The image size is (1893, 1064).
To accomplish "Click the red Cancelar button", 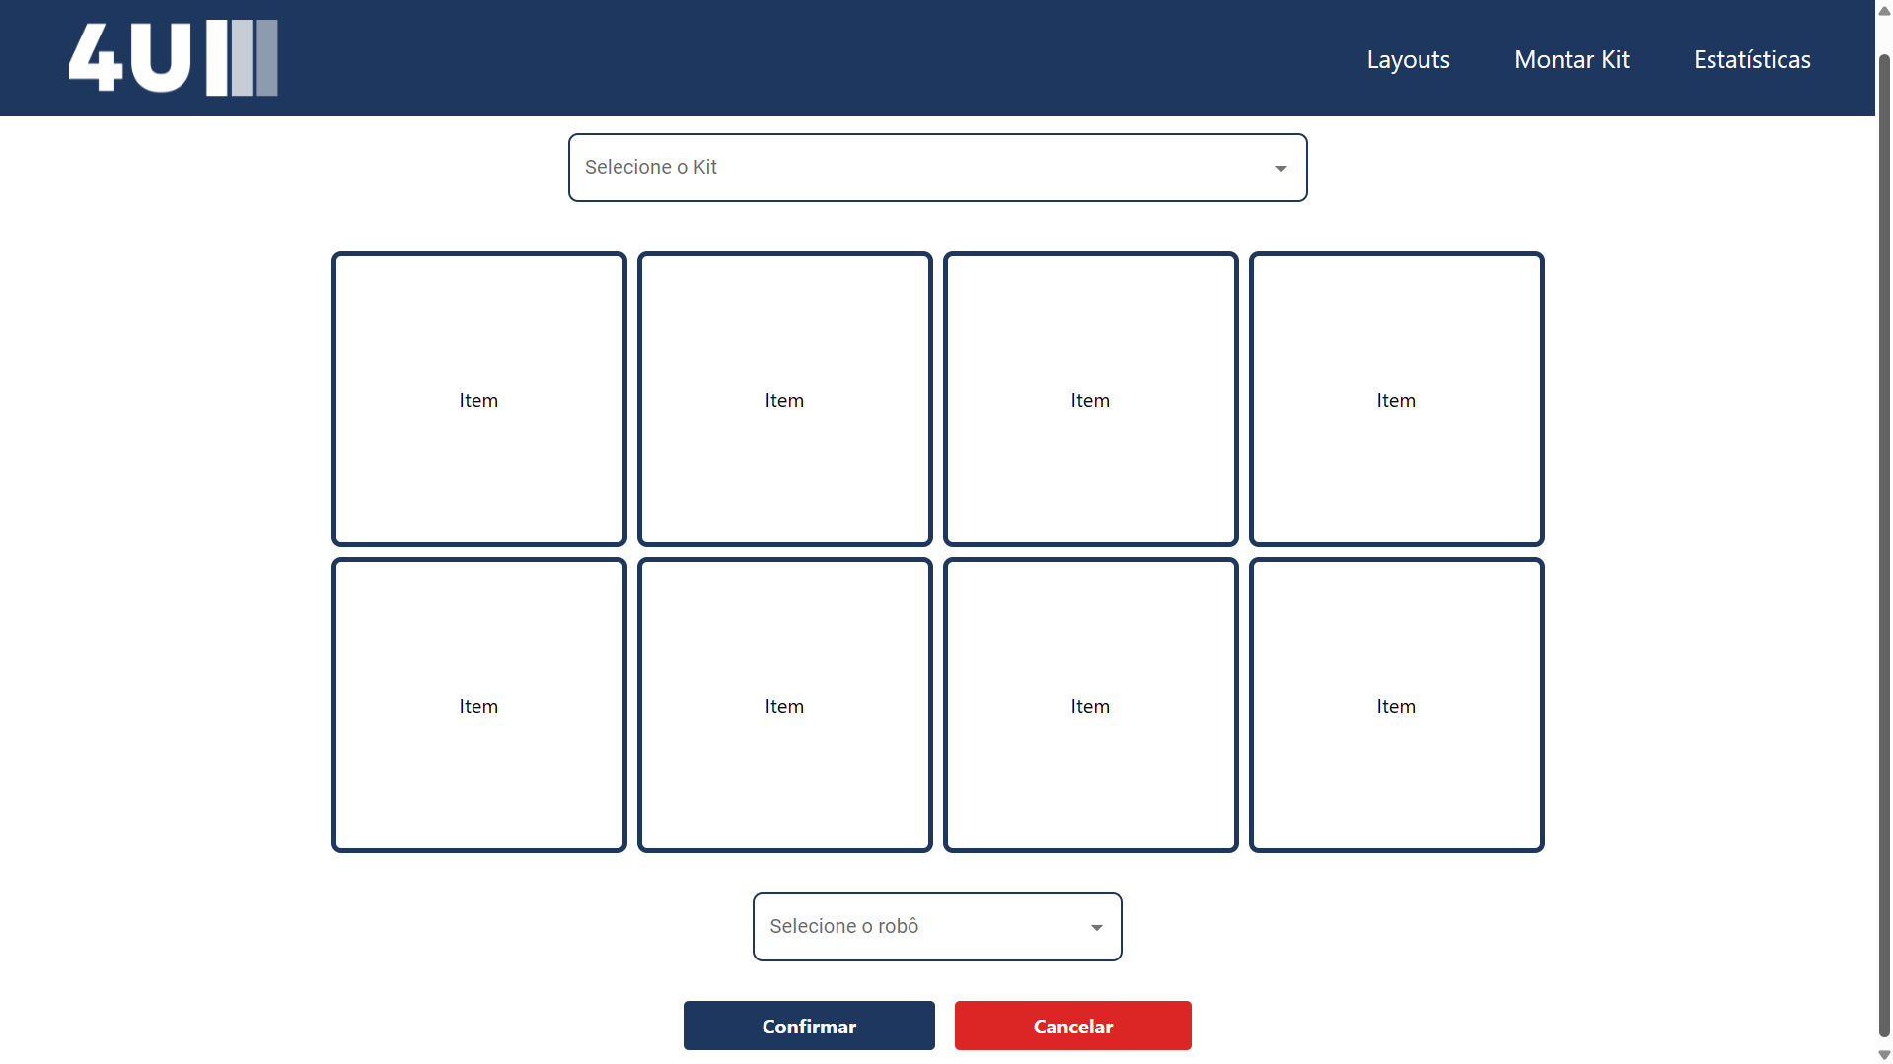I will tap(1072, 1026).
